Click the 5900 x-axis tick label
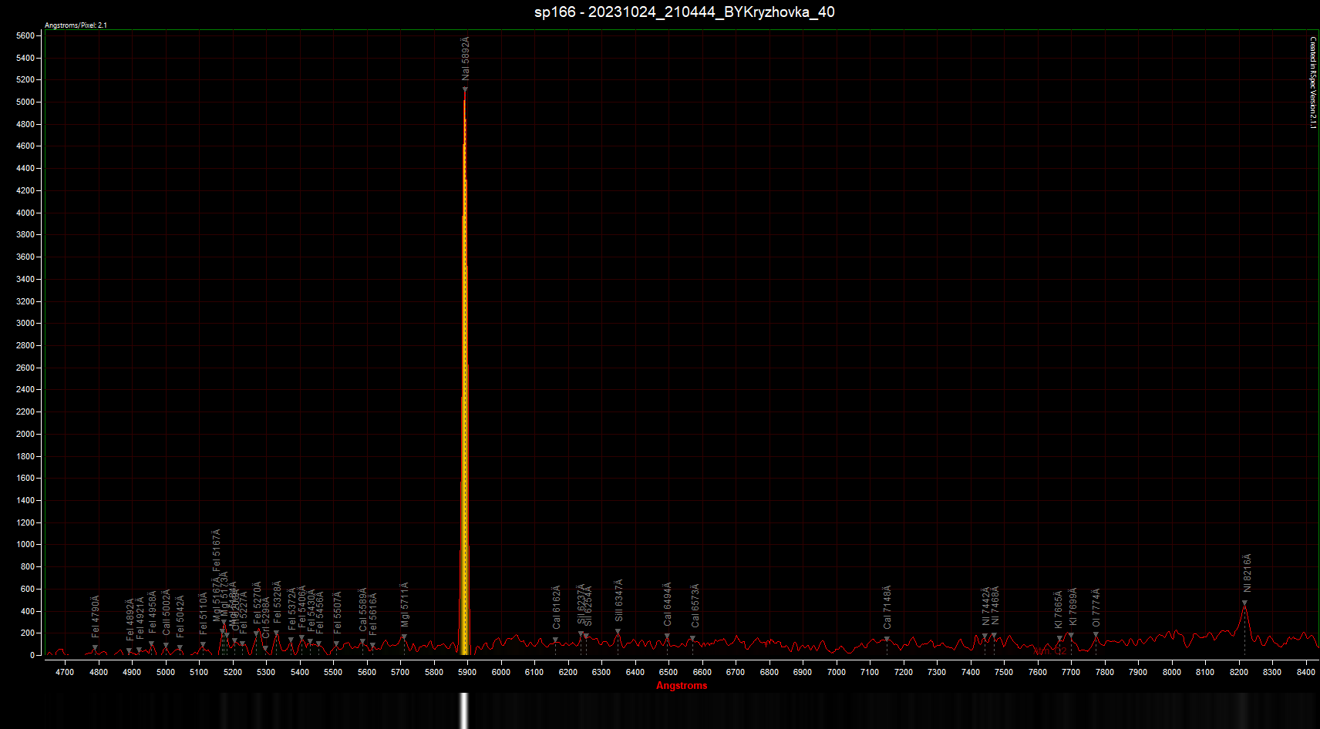 click(467, 672)
